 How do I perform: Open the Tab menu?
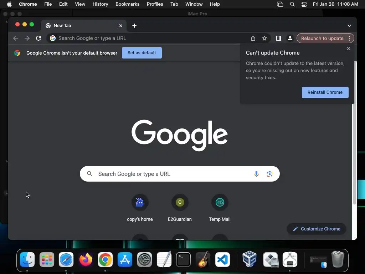[174, 4]
